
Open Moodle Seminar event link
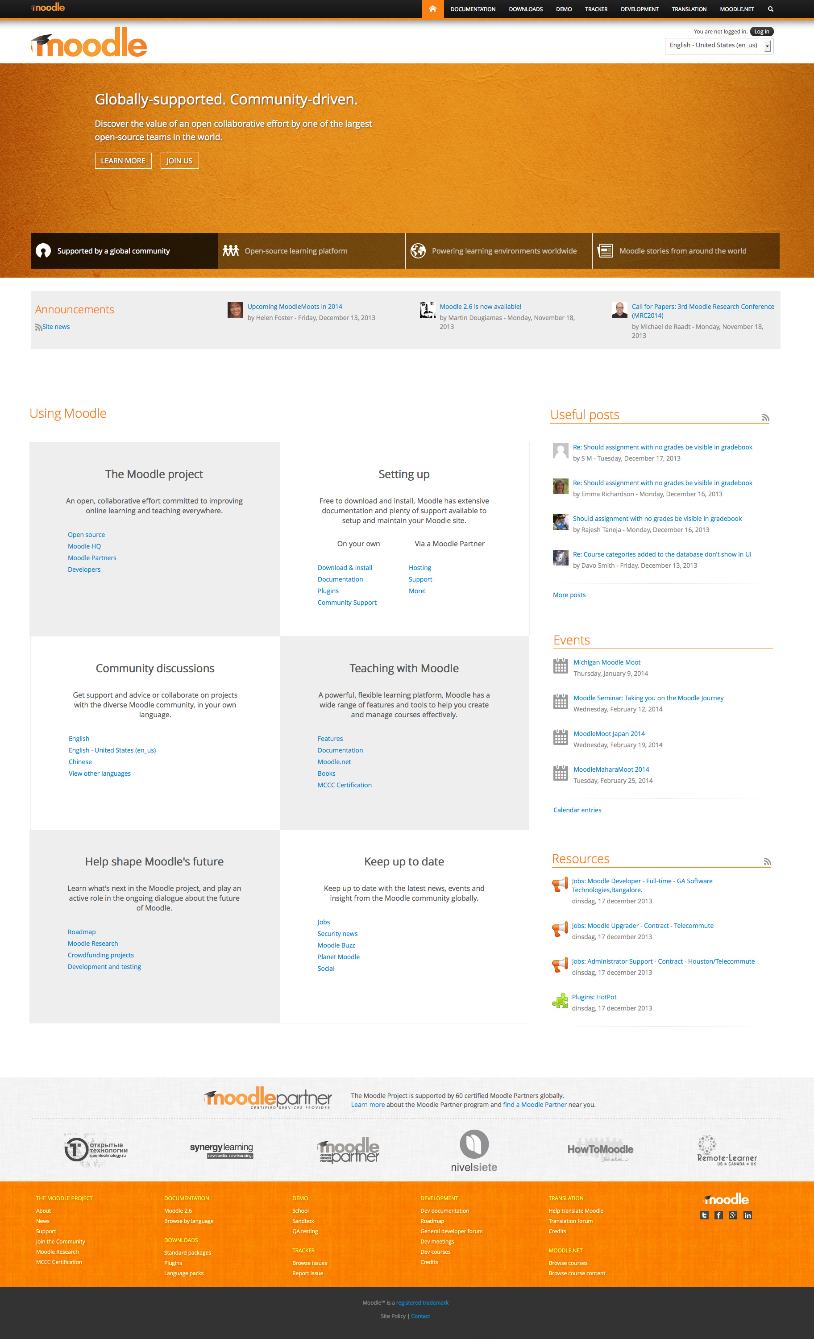click(x=648, y=698)
